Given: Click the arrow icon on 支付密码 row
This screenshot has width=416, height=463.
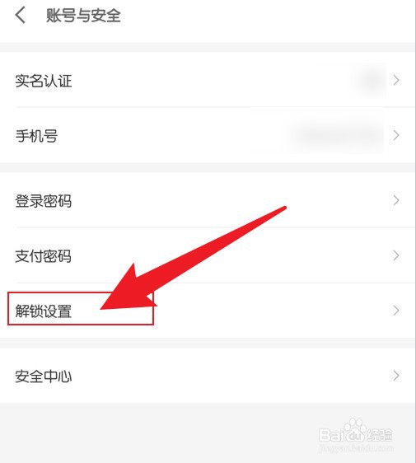Looking at the screenshot, I should [396, 255].
